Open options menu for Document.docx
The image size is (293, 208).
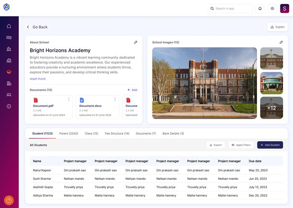(115, 99)
